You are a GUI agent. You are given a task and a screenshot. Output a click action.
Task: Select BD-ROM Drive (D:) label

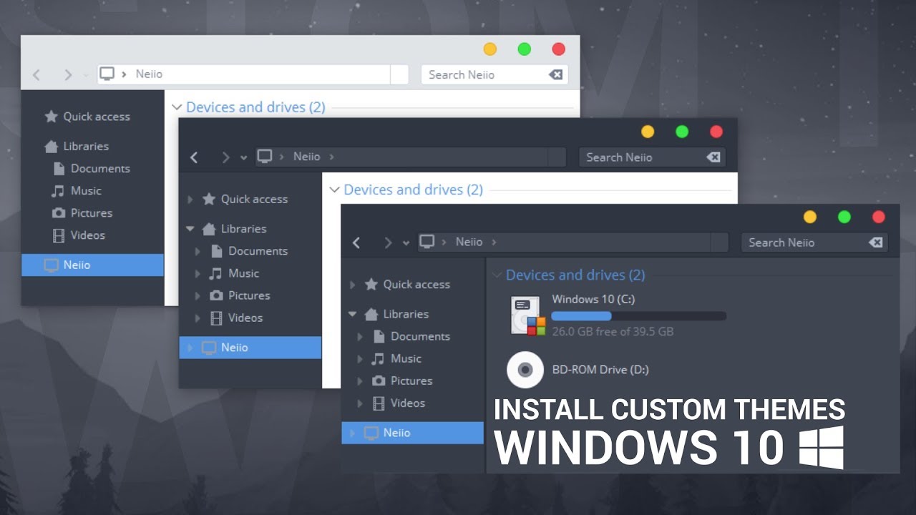tap(600, 370)
